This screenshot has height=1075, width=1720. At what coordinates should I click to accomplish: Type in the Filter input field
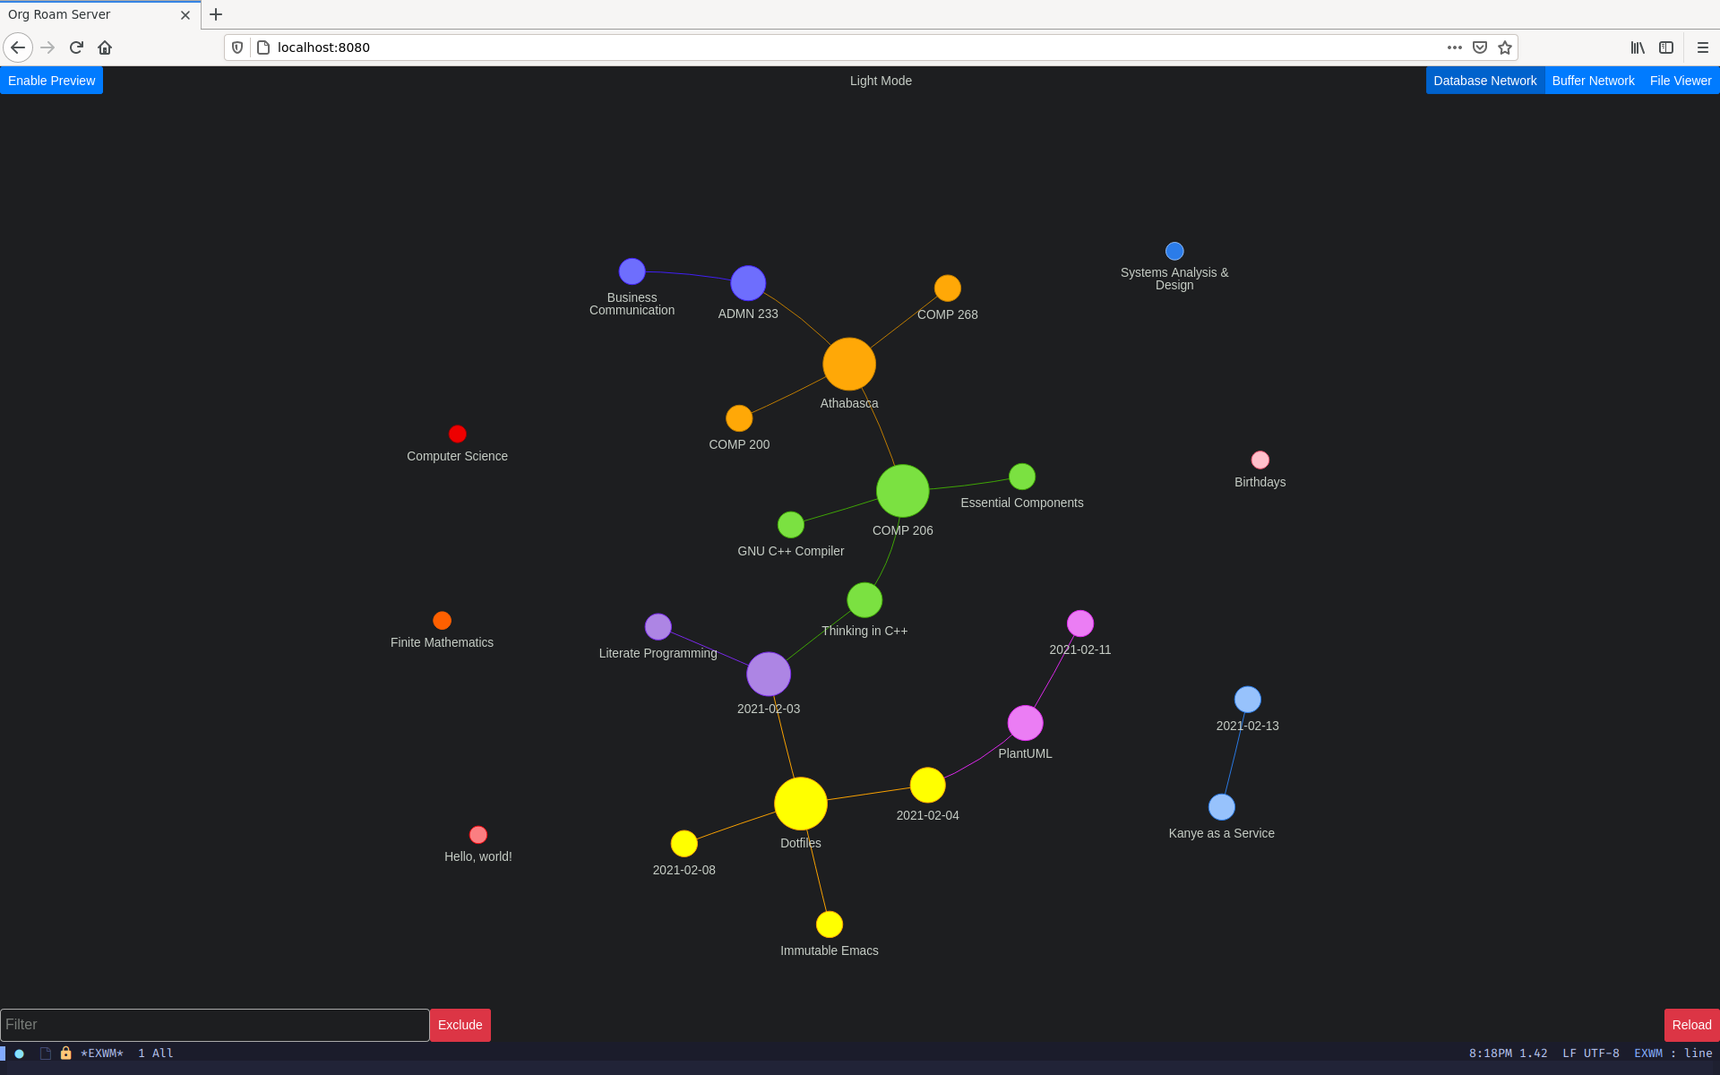pyautogui.click(x=214, y=1024)
